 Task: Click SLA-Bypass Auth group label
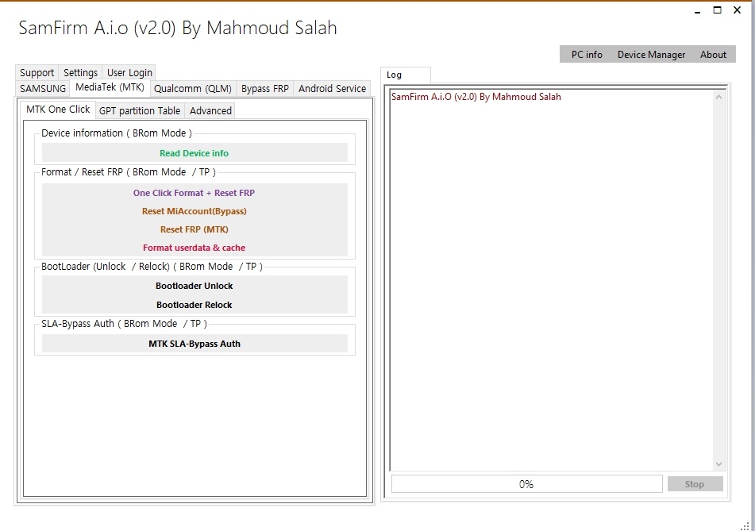coord(124,324)
